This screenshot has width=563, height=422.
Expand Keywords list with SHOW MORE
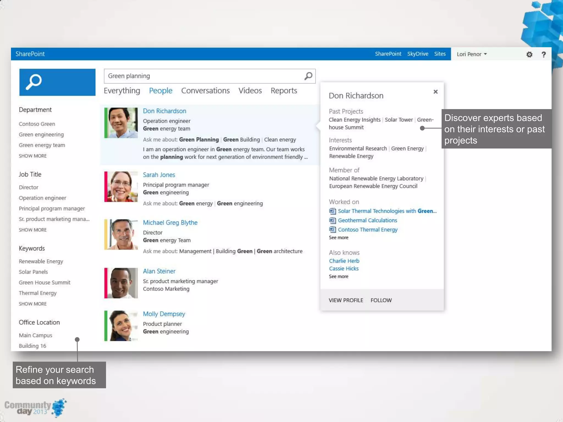(x=33, y=304)
